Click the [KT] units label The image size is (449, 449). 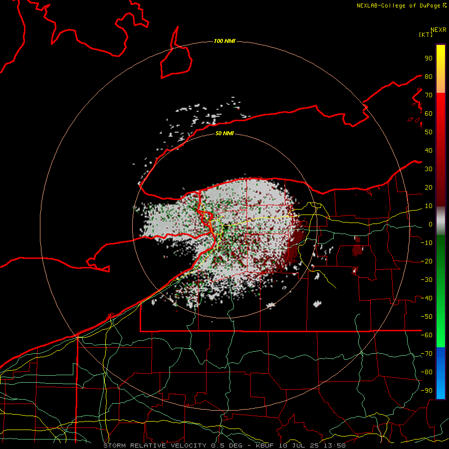[426, 34]
